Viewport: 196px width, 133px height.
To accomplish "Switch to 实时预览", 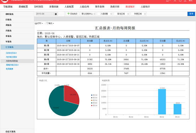I will point(39,7).
